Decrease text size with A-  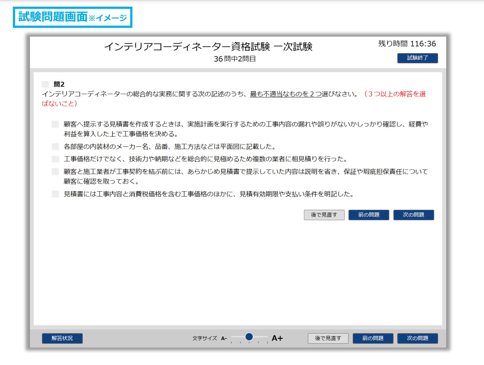click(x=224, y=339)
